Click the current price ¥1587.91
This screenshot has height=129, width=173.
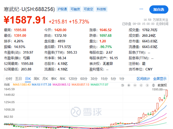coord(25,20)
